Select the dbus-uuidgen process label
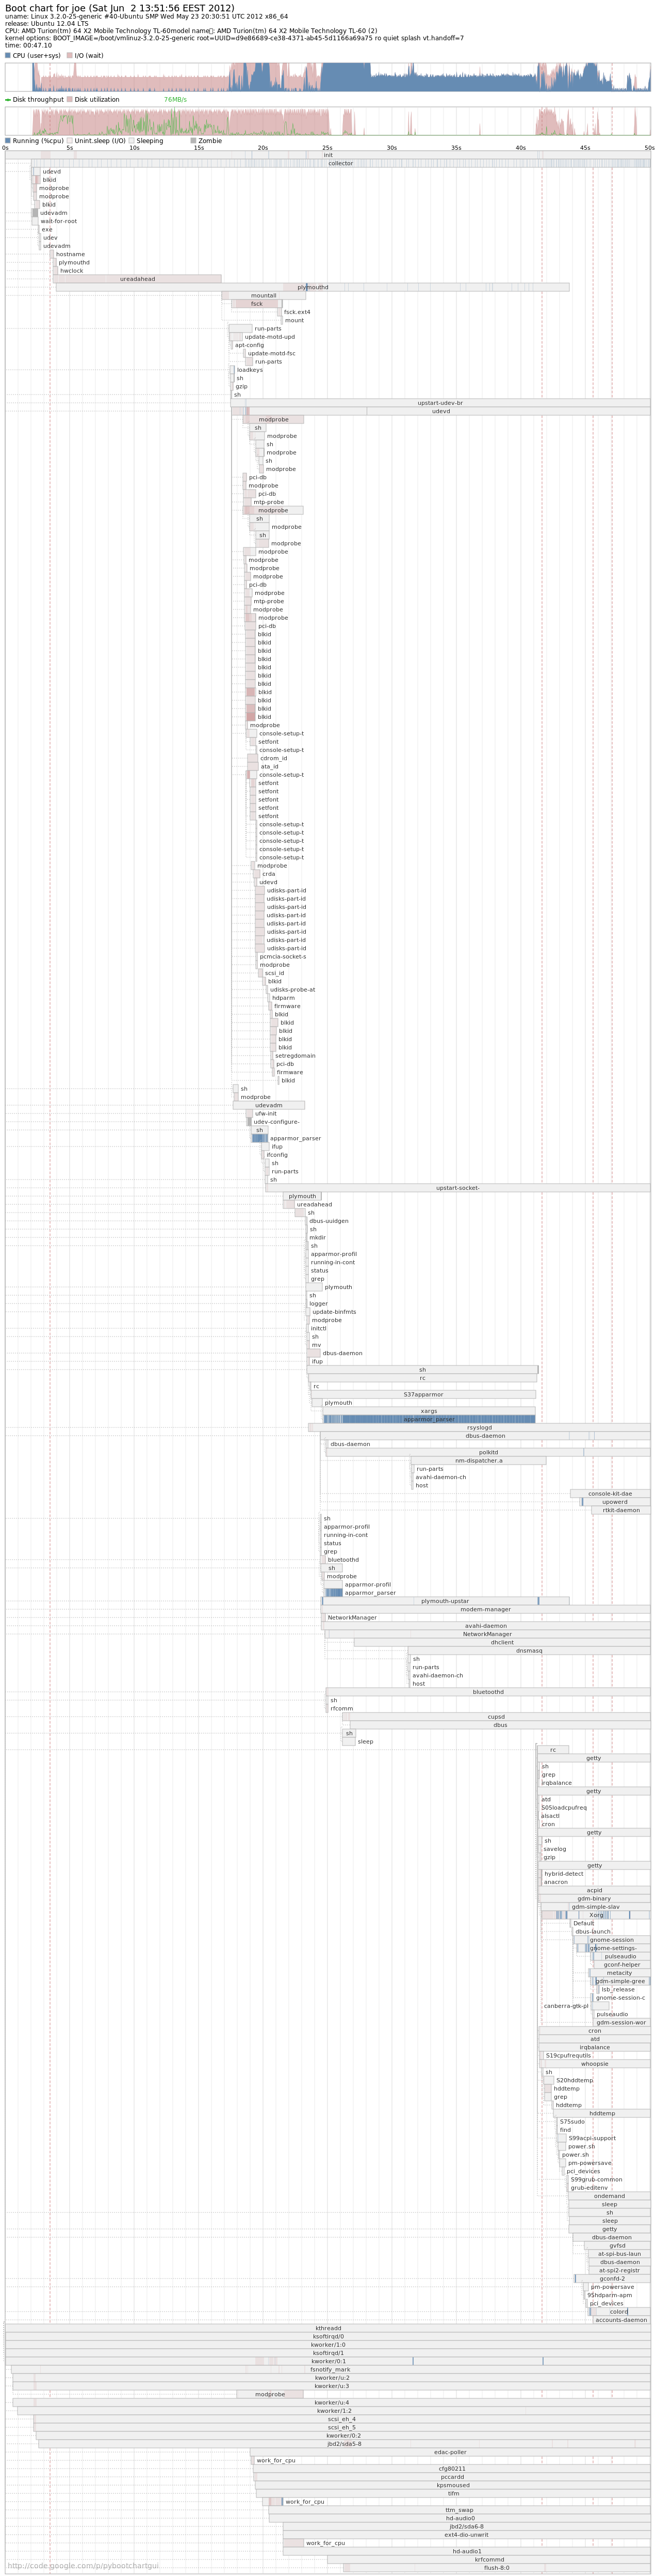Image resolution: width=656 pixels, height=2576 pixels. 329,1221
